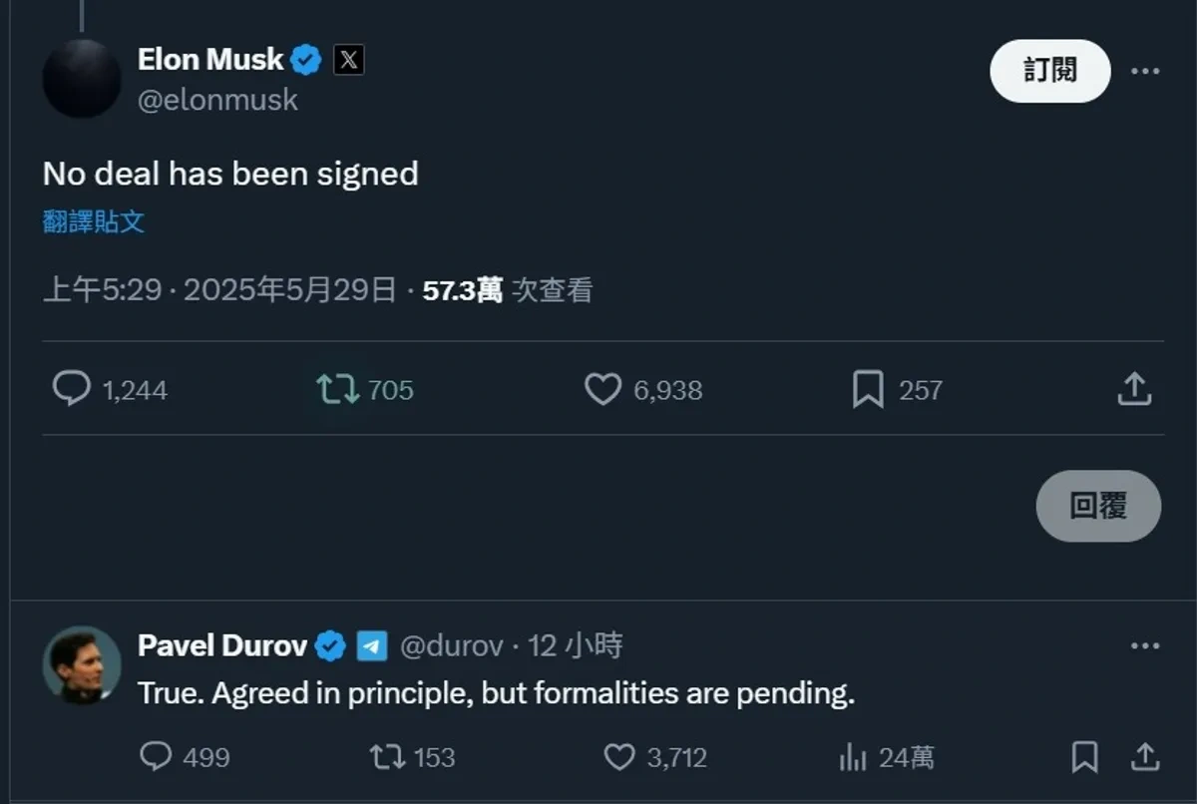Click the 回覆 reply button

pyautogui.click(x=1098, y=506)
